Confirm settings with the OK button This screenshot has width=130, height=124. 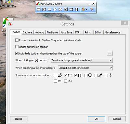[x=97, y=119]
